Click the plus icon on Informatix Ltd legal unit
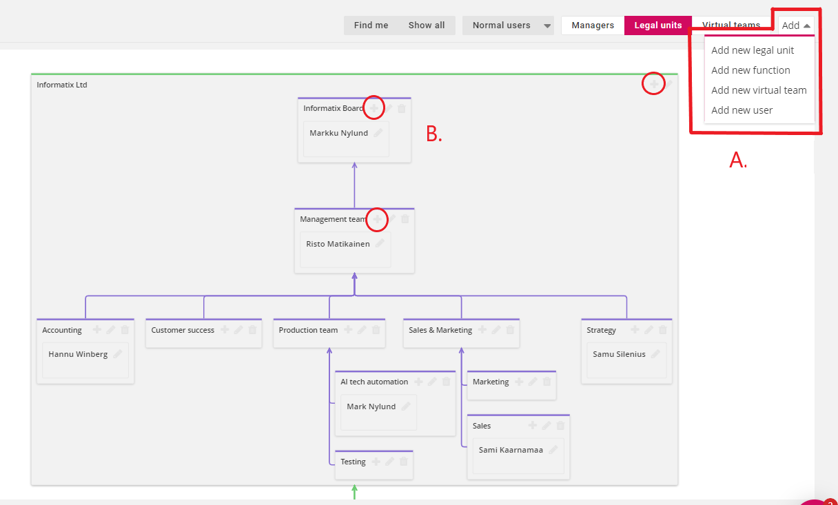This screenshot has height=505, width=838. [x=653, y=84]
